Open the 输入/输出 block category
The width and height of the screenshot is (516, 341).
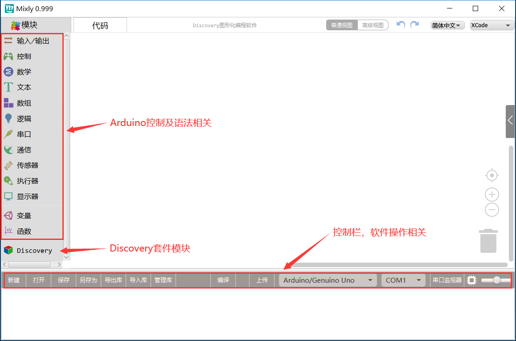point(32,41)
